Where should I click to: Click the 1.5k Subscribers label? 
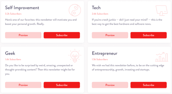[100, 59]
